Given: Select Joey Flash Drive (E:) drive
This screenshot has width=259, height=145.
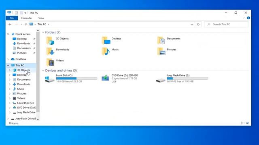Looking at the screenshot, I should coord(182,79).
